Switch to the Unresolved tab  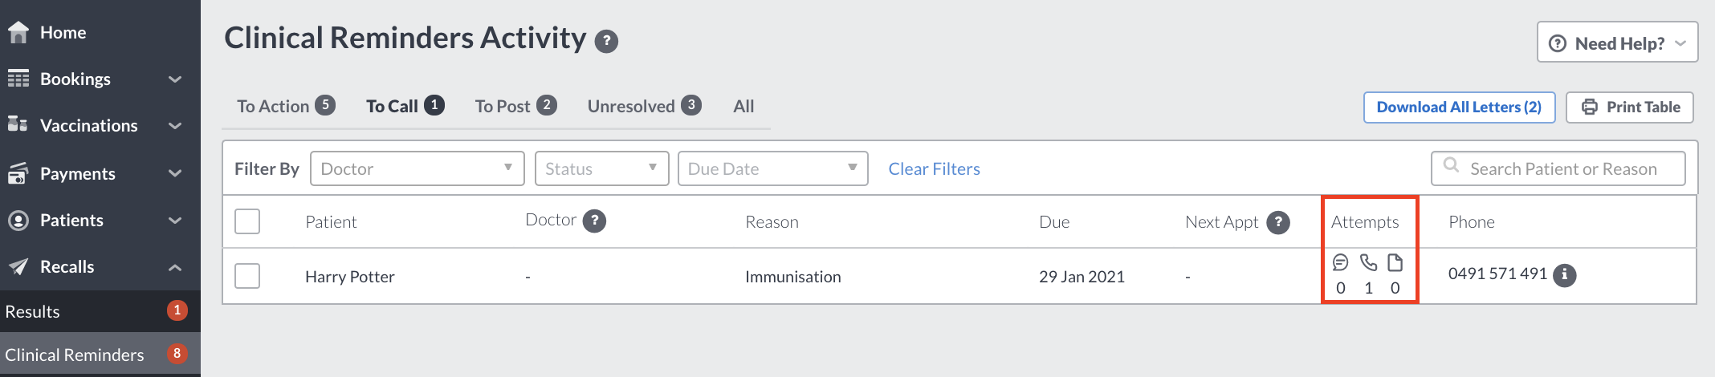coord(644,106)
